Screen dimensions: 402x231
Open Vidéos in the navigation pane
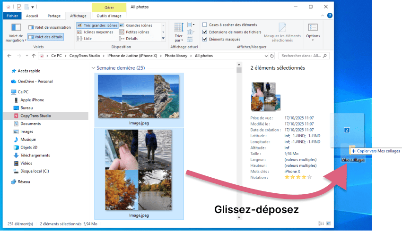point(23,163)
